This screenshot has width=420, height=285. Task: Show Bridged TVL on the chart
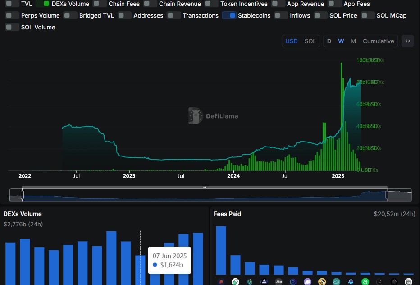(x=70, y=15)
